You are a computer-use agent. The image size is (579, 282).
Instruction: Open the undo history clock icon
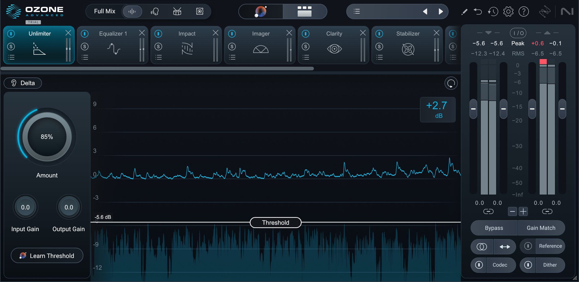tap(493, 12)
